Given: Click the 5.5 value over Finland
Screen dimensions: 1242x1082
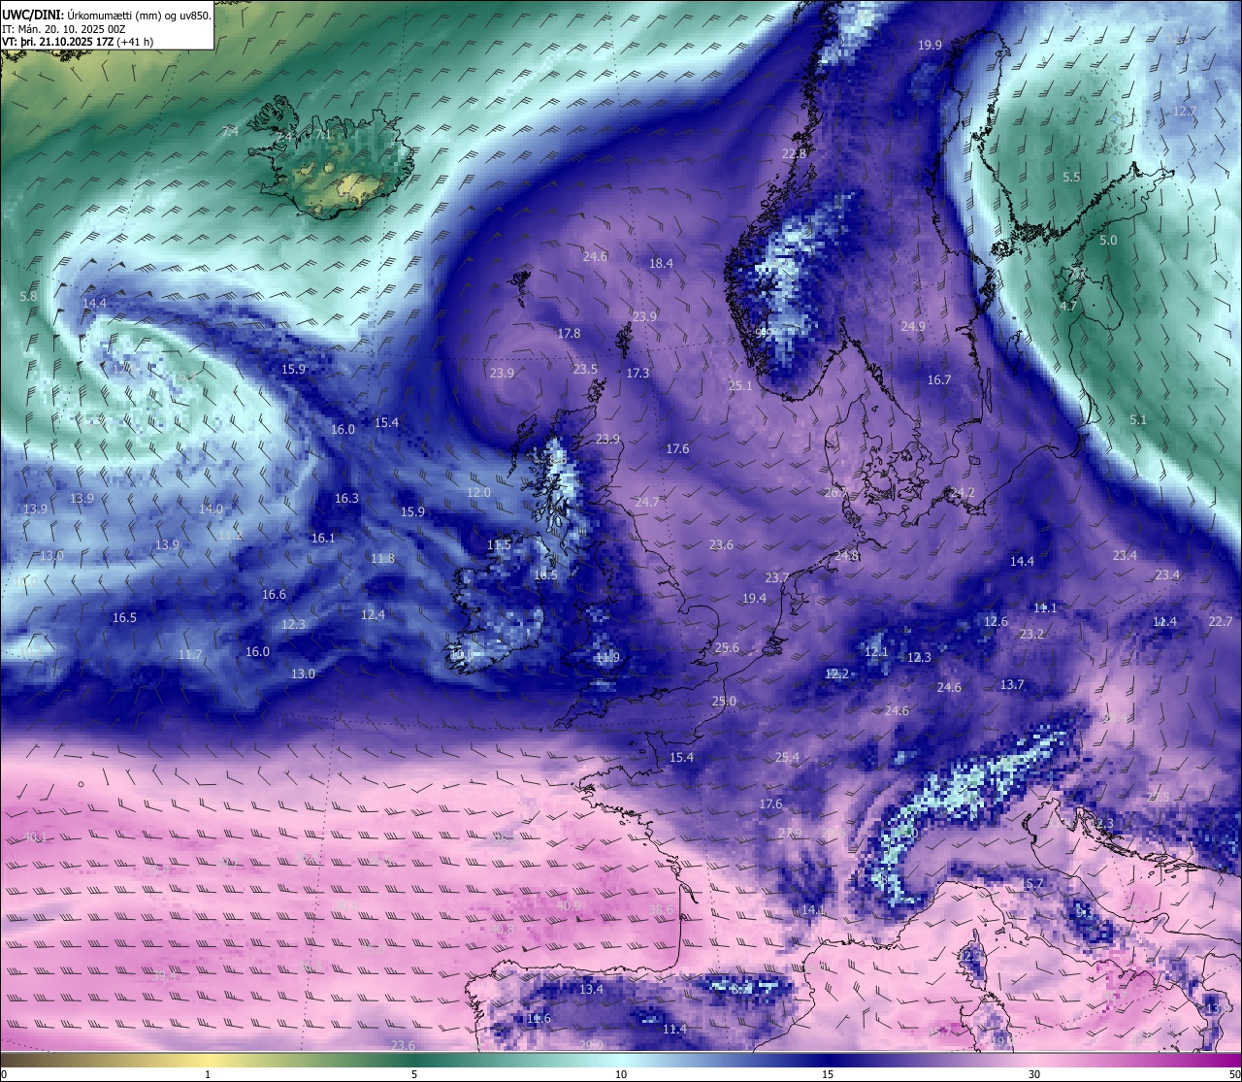Looking at the screenshot, I should click(x=1071, y=177).
